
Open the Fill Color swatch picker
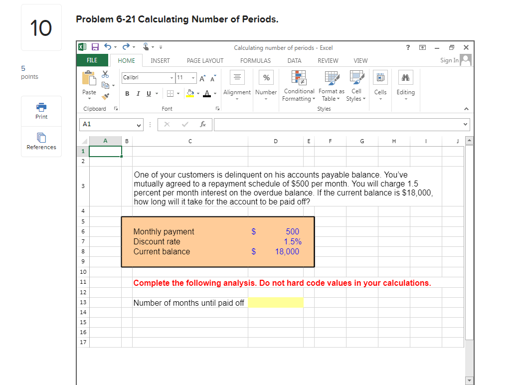coord(190,94)
